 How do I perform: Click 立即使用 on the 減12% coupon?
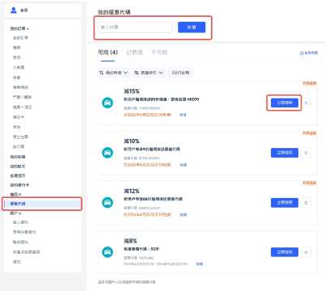[285, 203]
